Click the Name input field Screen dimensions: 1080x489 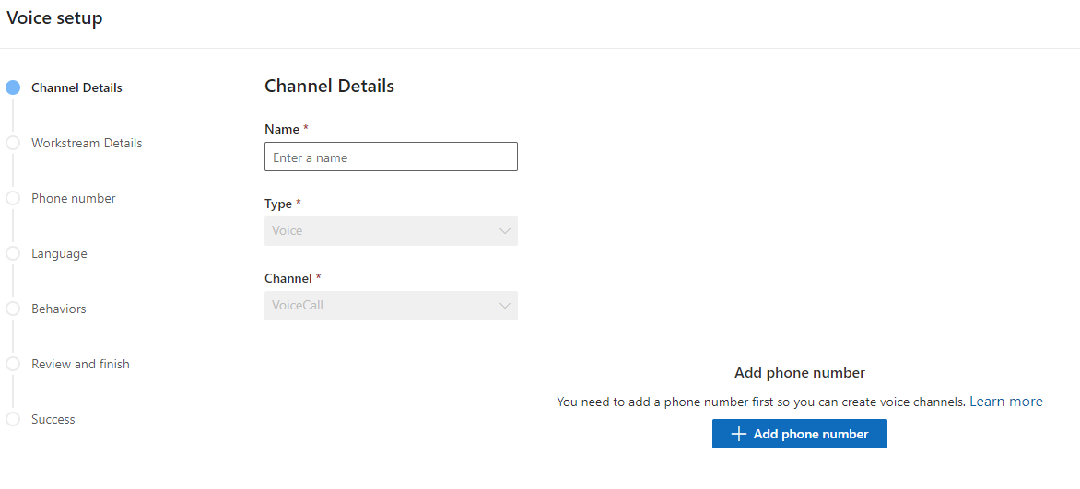pyautogui.click(x=391, y=157)
